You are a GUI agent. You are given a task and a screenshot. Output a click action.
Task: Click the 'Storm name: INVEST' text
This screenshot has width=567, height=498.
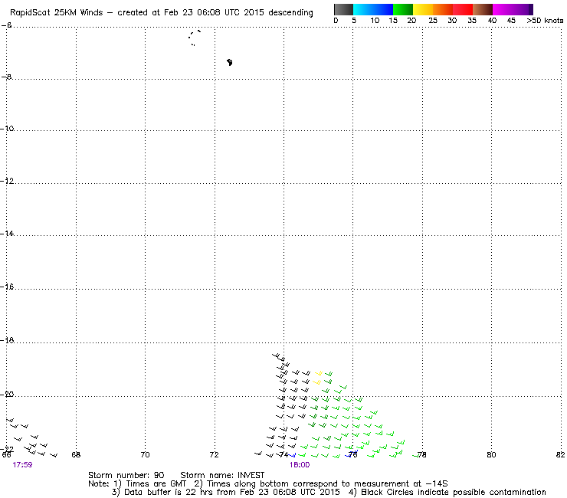(222, 475)
